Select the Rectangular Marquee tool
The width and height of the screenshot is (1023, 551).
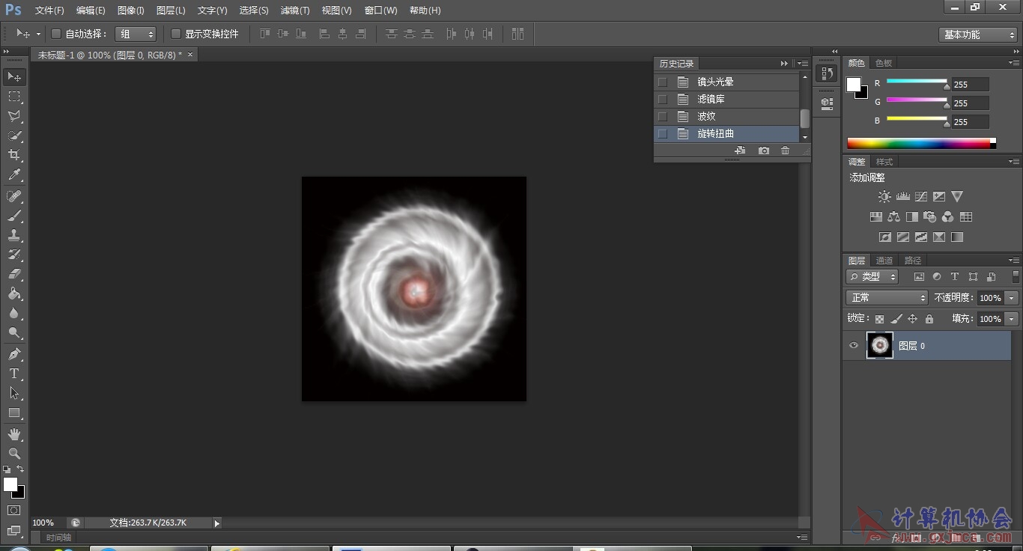(14, 97)
